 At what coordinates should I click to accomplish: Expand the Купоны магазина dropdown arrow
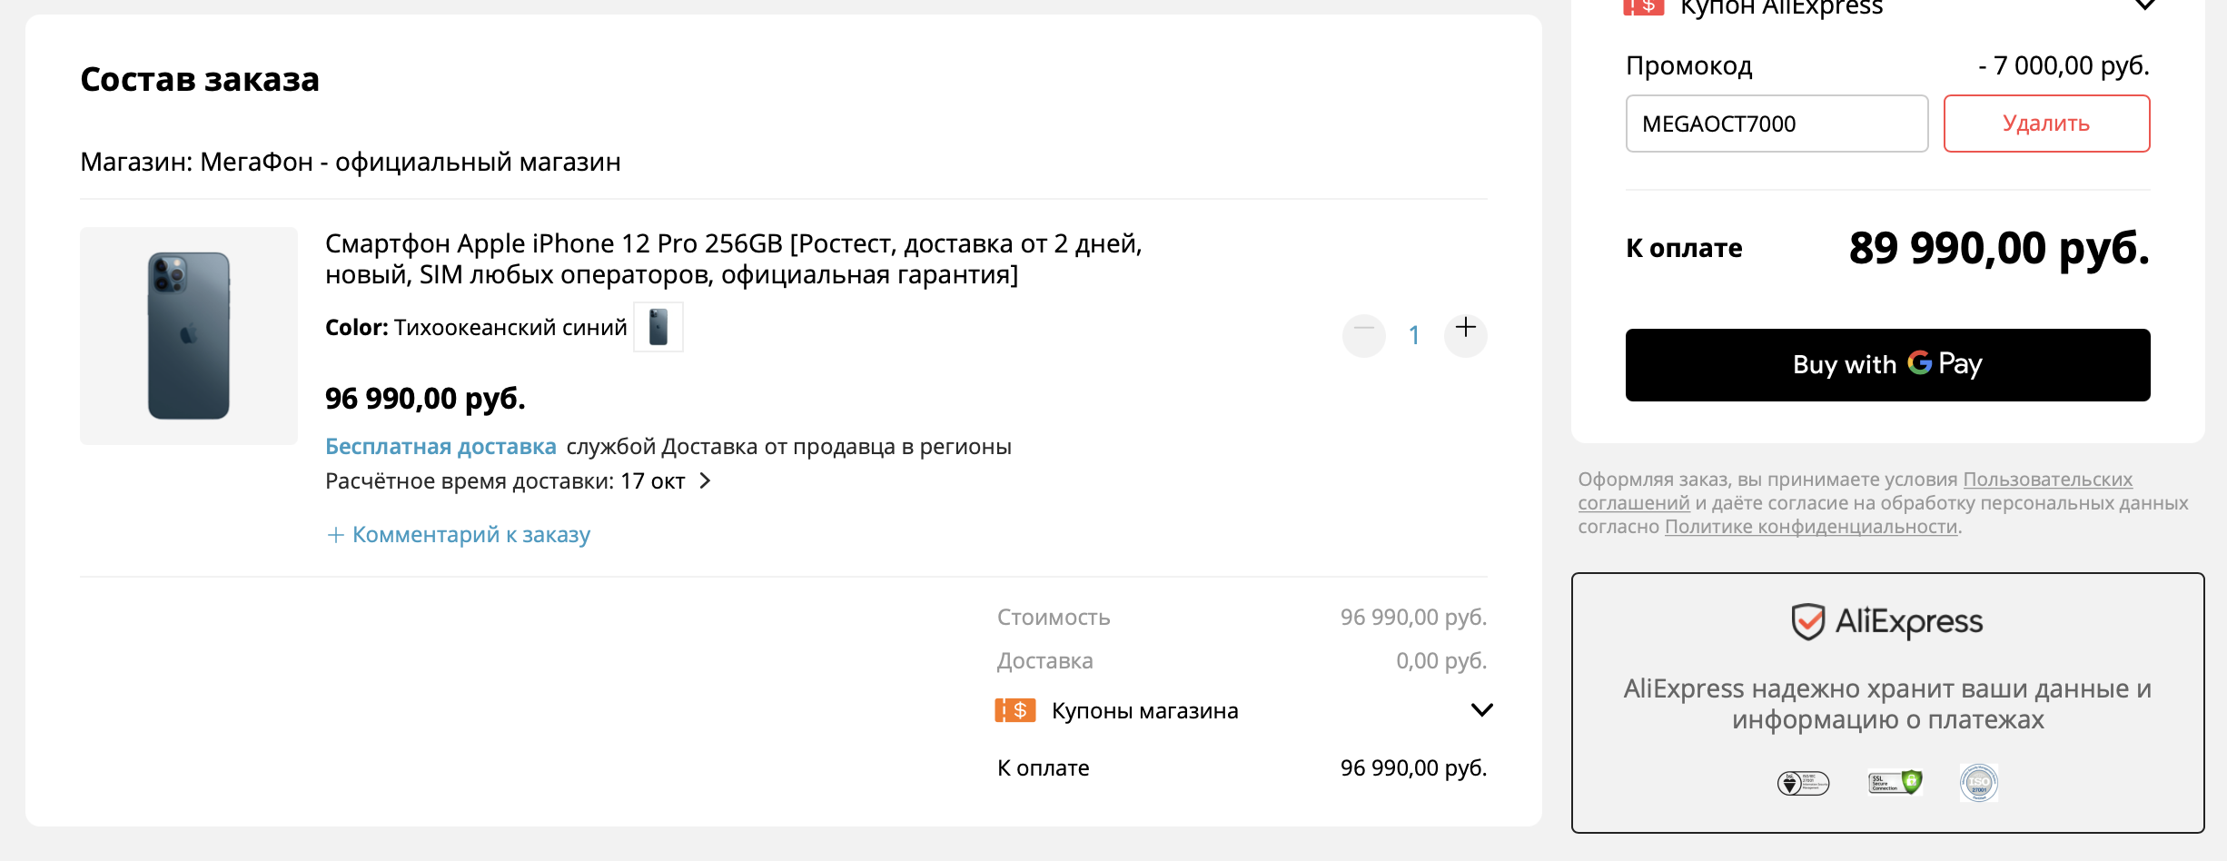pyautogui.click(x=1481, y=710)
